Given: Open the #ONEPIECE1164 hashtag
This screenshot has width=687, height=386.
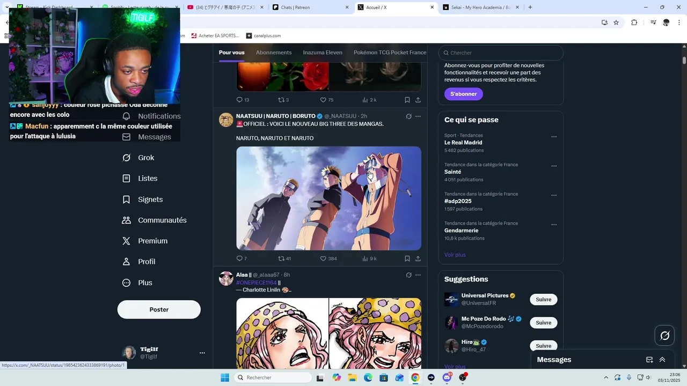Looking at the screenshot, I should tap(257, 283).
